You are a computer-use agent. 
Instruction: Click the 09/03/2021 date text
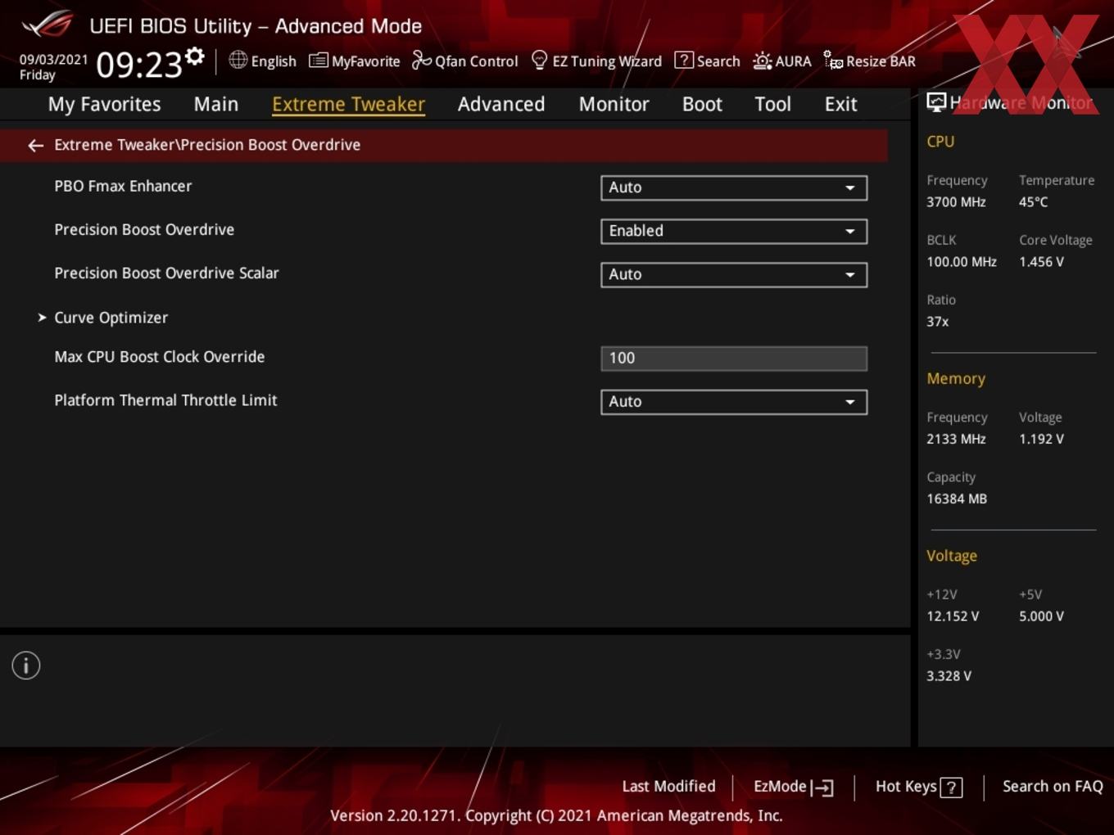[x=53, y=59]
